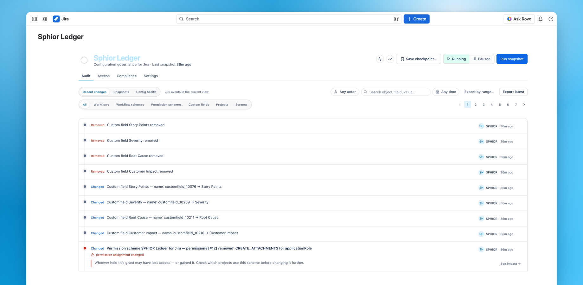Open the search filter grid icon
Image resolution: width=583 pixels, height=285 pixels.
(396, 19)
